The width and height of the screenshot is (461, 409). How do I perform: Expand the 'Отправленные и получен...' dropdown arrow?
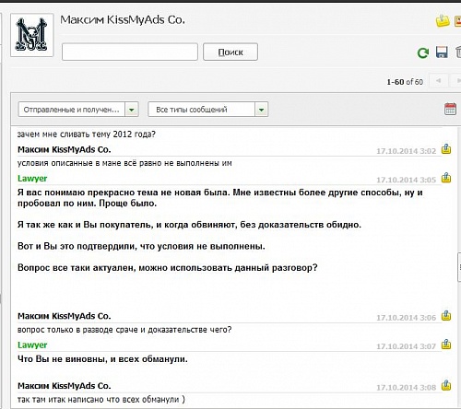coord(132,110)
